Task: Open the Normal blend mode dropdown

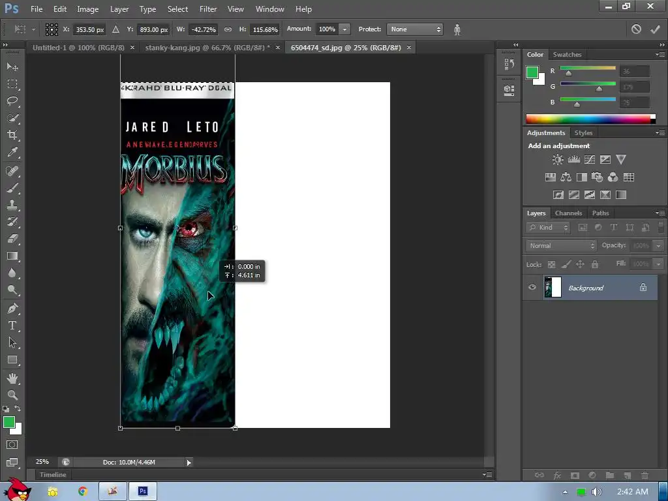Action: point(560,246)
